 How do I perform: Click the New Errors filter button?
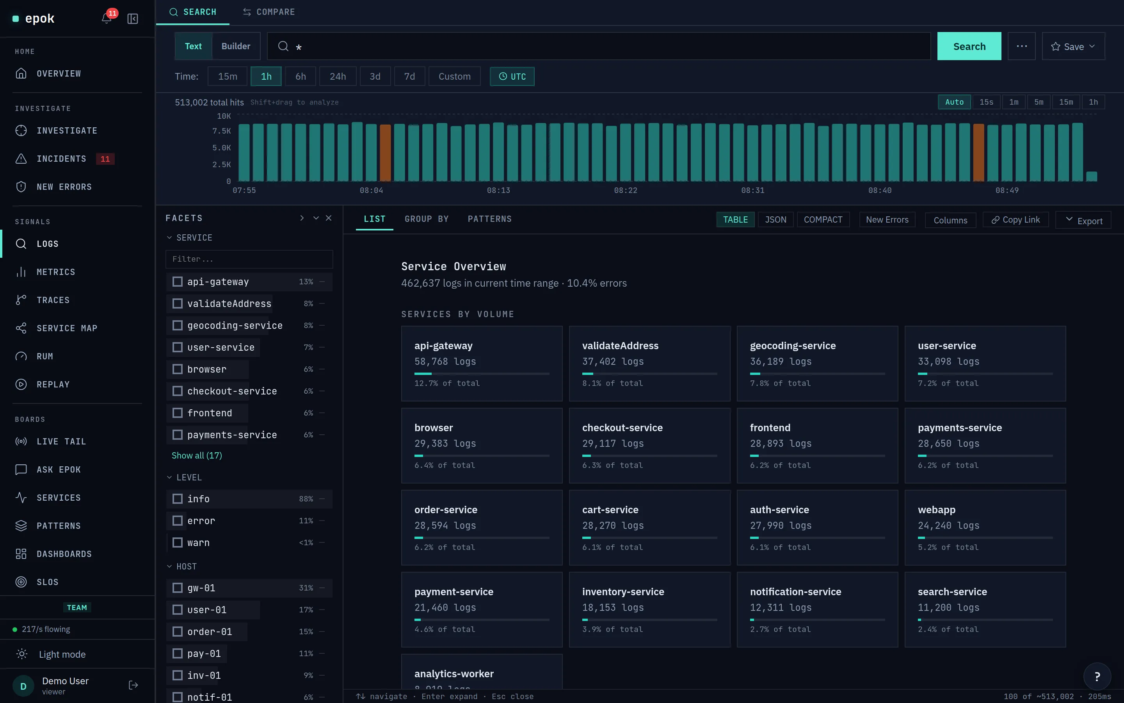887,219
